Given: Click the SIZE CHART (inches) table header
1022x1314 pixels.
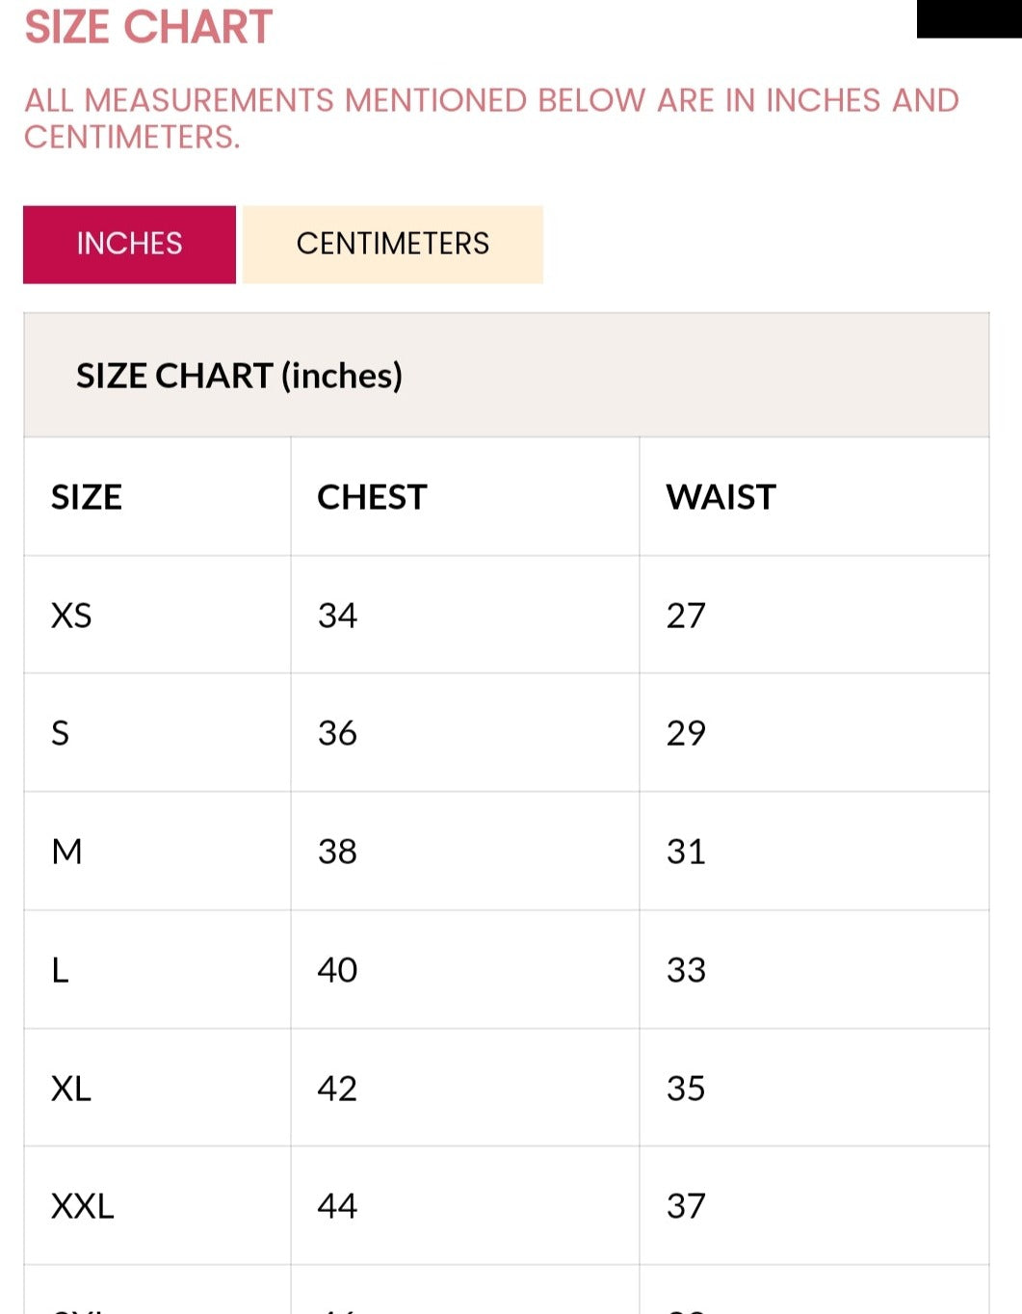Looking at the screenshot, I should click(x=240, y=376).
